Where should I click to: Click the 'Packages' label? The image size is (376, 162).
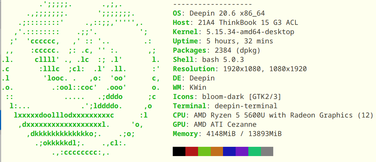click(x=189, y=50)
